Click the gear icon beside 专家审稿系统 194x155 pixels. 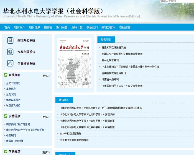point(10,52)
